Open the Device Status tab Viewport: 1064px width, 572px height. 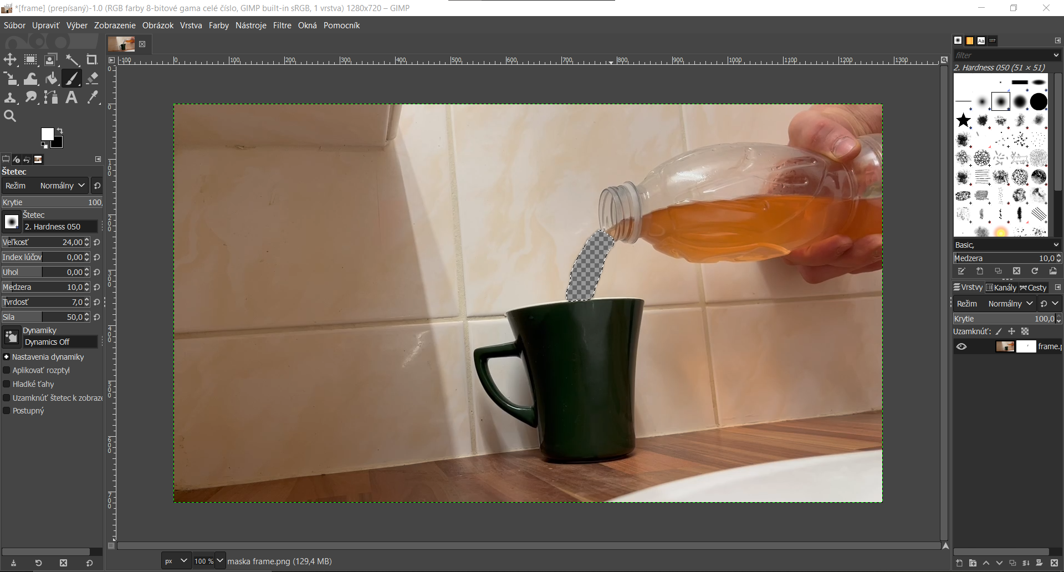click(x=16, y=160)
